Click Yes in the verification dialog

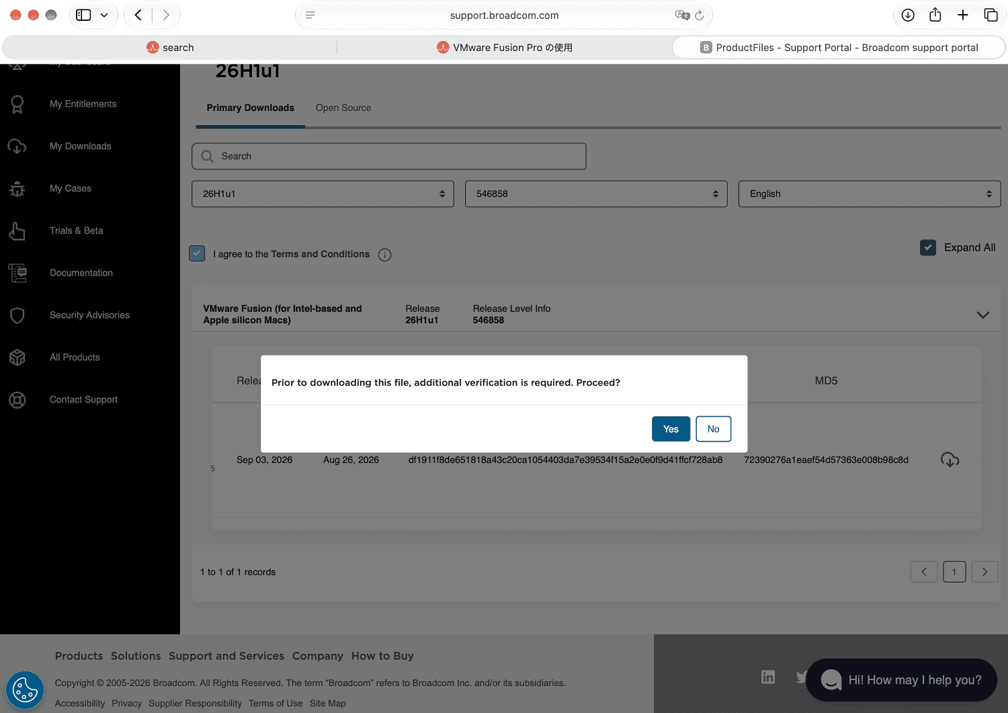671,429
